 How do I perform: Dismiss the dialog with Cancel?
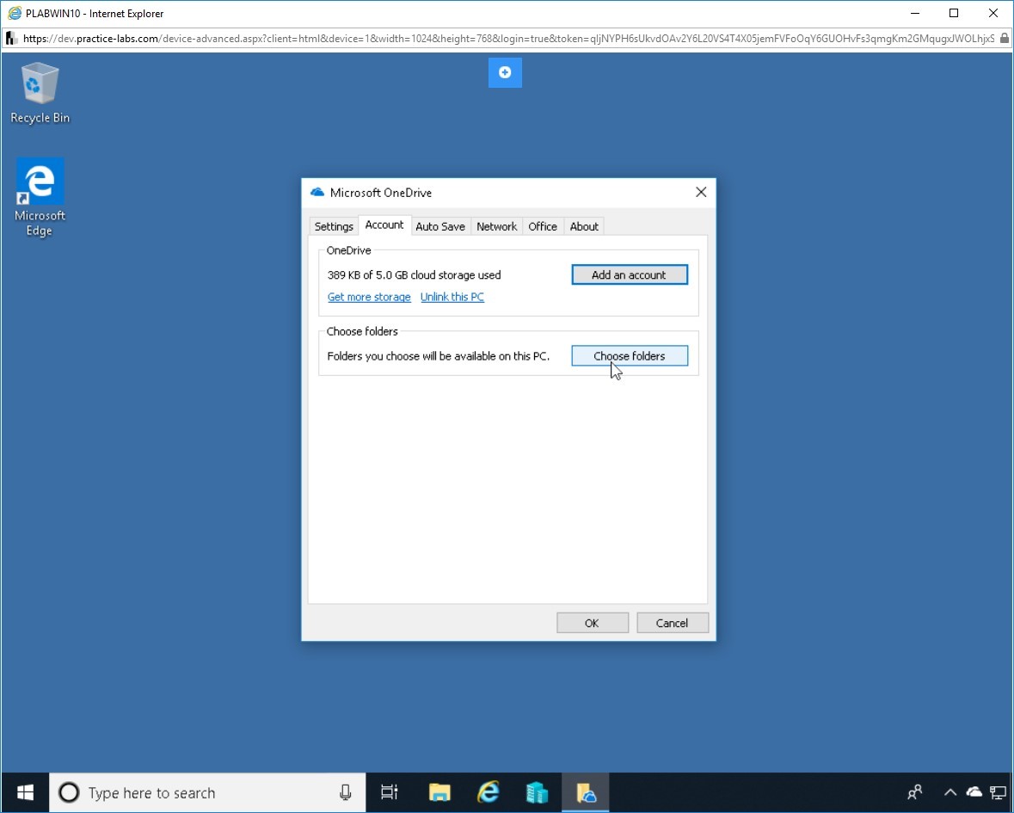[672, 623]
